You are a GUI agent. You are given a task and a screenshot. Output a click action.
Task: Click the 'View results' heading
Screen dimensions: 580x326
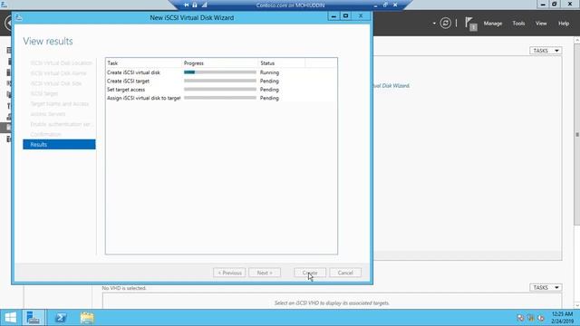(48, 42)
